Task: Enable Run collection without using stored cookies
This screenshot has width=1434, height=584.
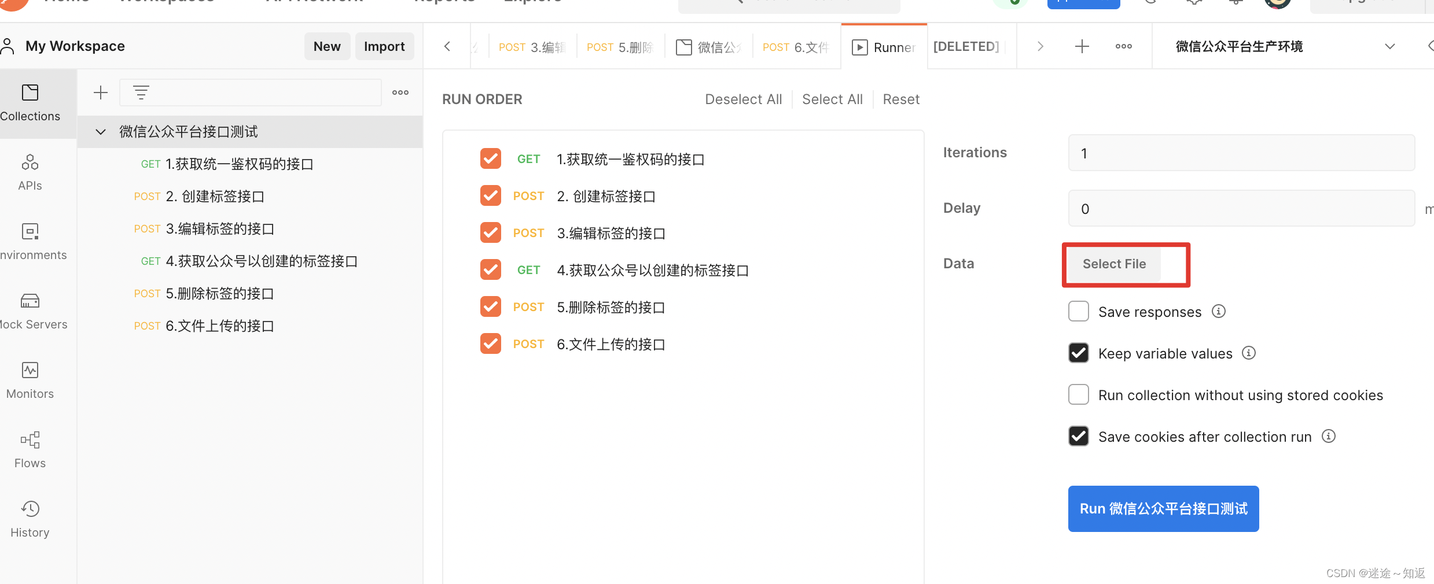Action: [x=1079, y=394]
